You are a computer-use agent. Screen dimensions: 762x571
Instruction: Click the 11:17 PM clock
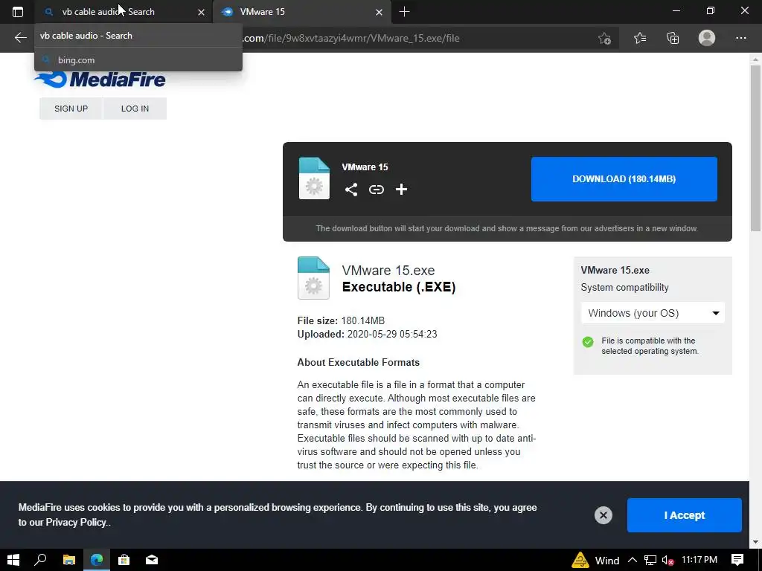pyautogui.click(x=699, y=560)
